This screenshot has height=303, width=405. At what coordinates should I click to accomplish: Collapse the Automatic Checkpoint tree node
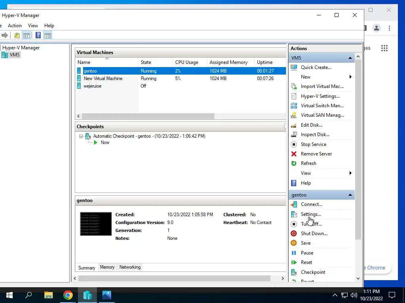81,136
